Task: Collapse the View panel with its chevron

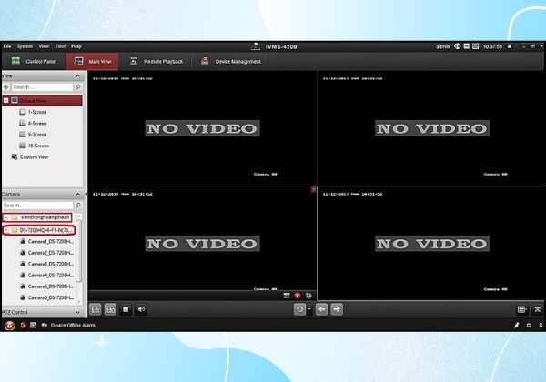Action: (x=77, y=75)
